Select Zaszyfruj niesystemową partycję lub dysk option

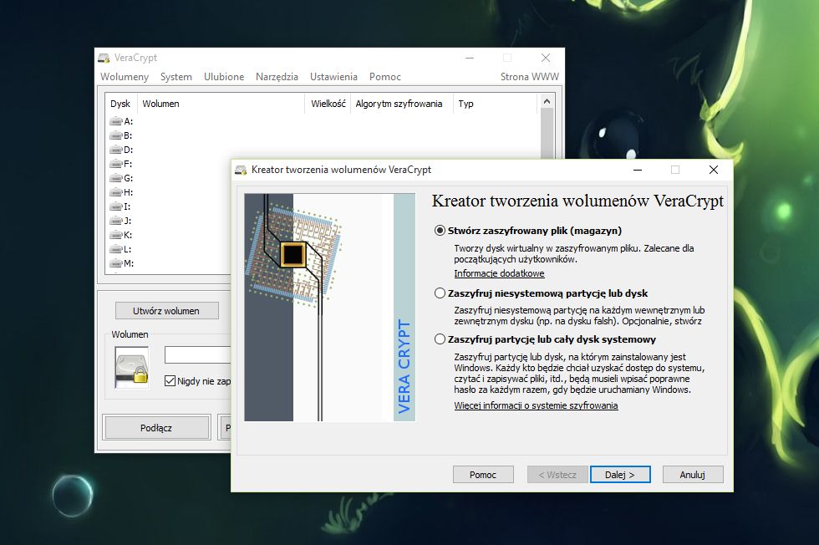point(440,293)
